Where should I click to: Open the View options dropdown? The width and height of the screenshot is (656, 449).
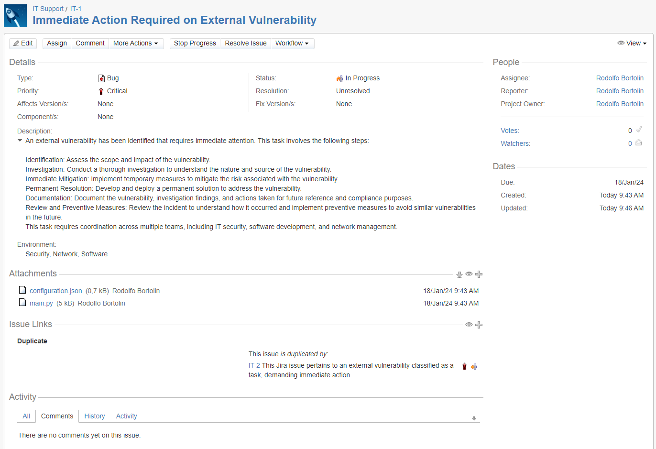point(632,44)
